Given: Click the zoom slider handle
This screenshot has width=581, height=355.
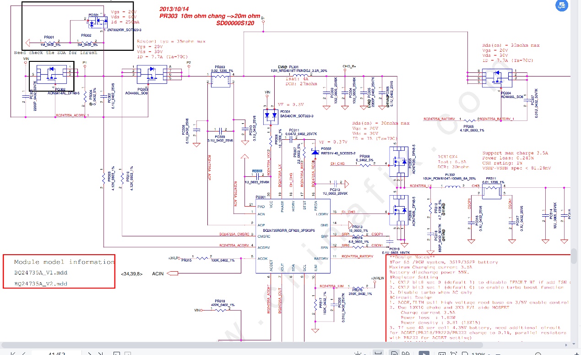Looking at the screenshot, I should pyautogui.click(x=538, y=354).
